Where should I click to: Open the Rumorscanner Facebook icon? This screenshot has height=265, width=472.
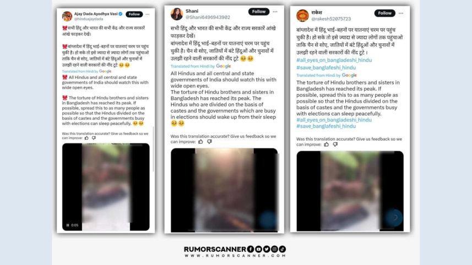[x=251, y=249]
